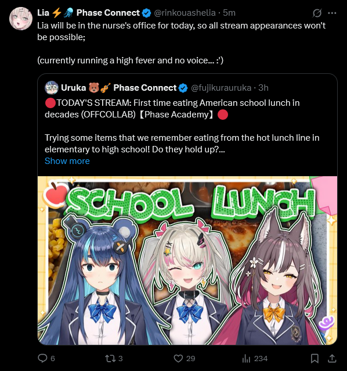Open the School Lunch thumbnail image
This screenshot has width=347, height=371.
click(x=187, y=261)
